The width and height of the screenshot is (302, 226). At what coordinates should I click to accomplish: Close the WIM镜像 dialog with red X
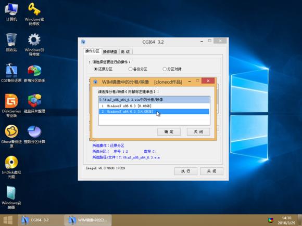[208, 81]
